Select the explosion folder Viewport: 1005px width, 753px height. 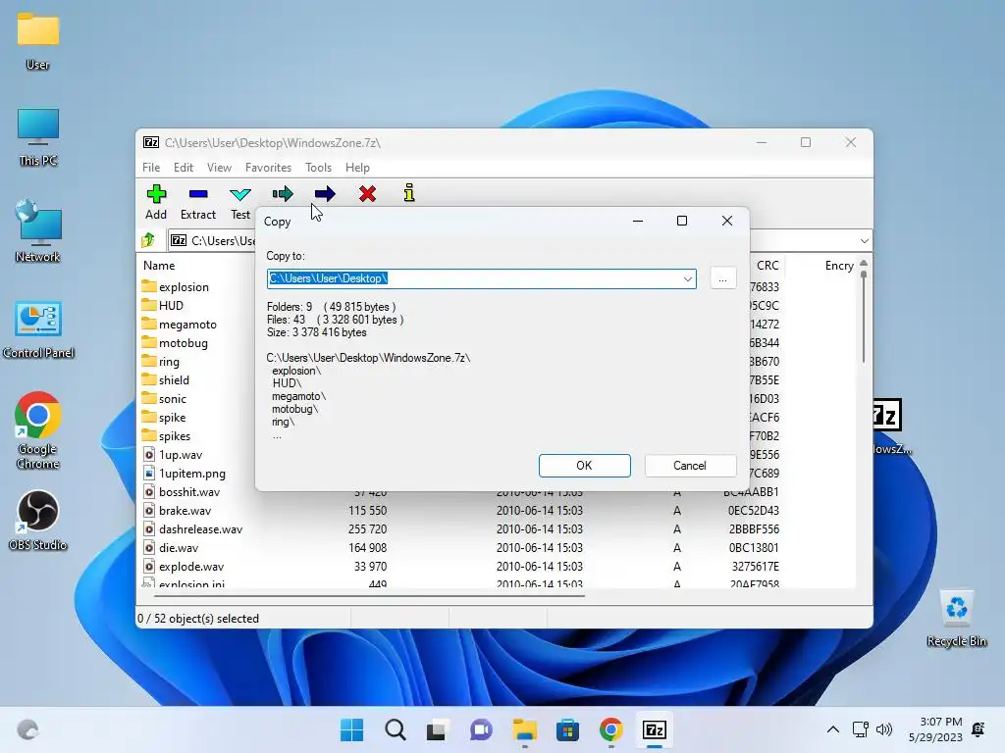pyautogui.click(x=176, y=287)
